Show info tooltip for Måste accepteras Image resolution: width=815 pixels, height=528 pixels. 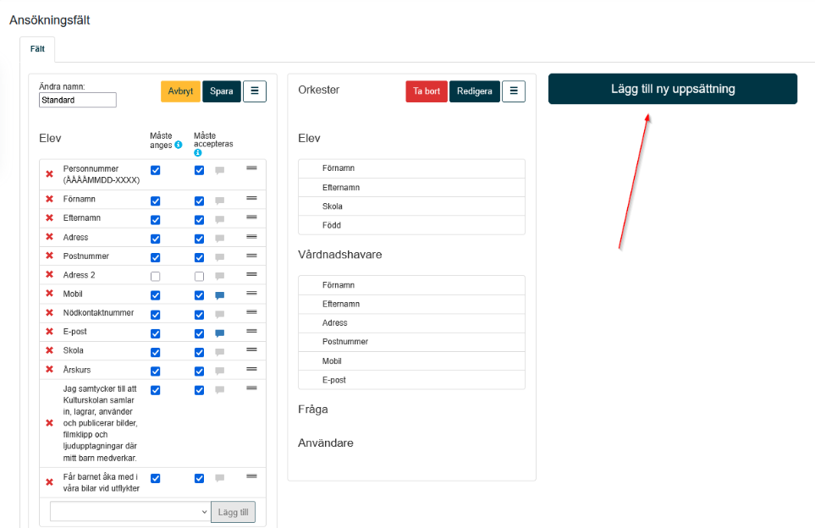(197, 153)
